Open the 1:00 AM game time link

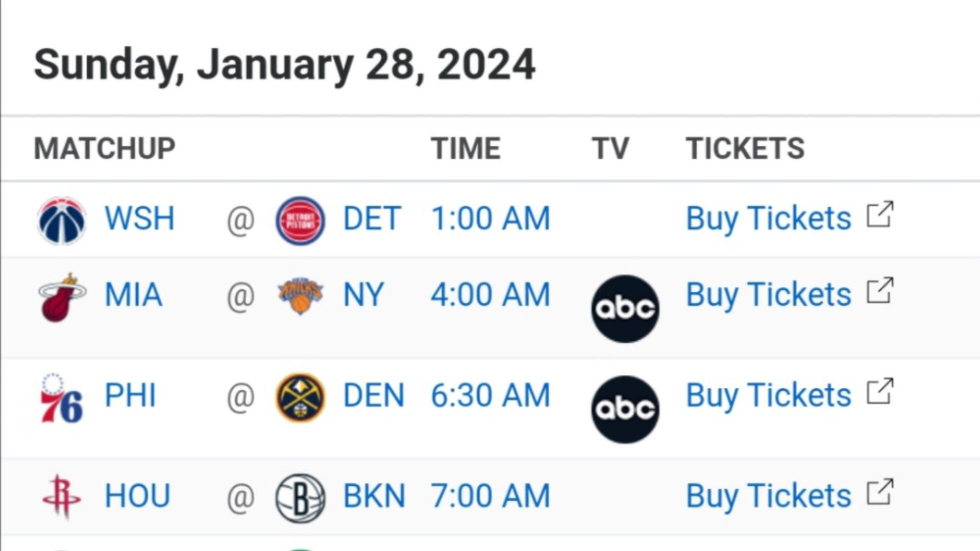tap(491, 218)
